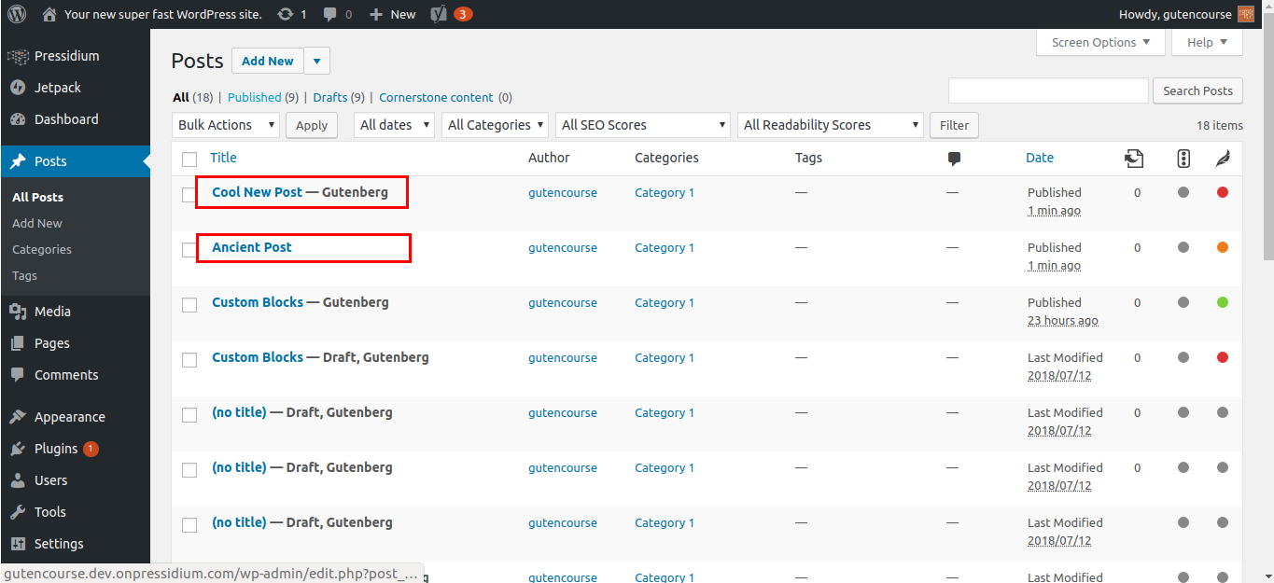This screenshot has height=583, width=1274.
Task: Expand the Screen Options panel
Action: pos(1100,42)
